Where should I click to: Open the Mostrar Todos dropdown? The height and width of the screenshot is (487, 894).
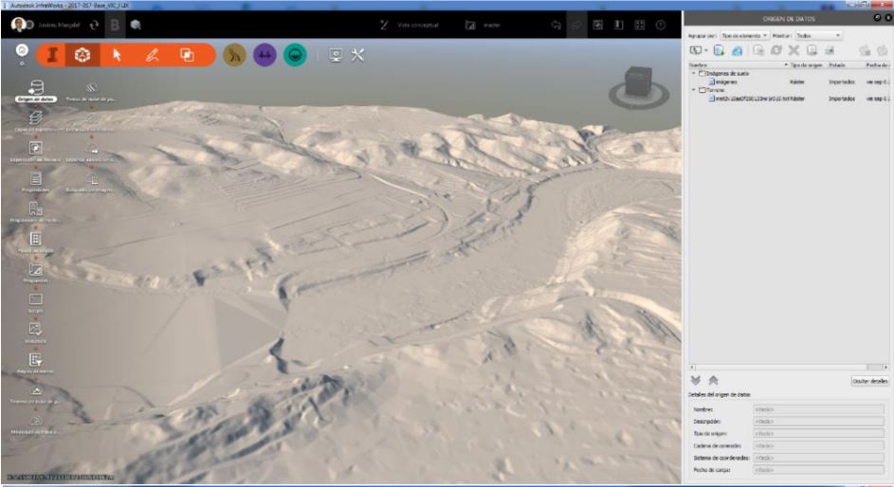click(x=818, y=35)
